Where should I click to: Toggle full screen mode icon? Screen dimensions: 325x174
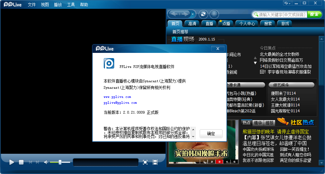point(145,162)
